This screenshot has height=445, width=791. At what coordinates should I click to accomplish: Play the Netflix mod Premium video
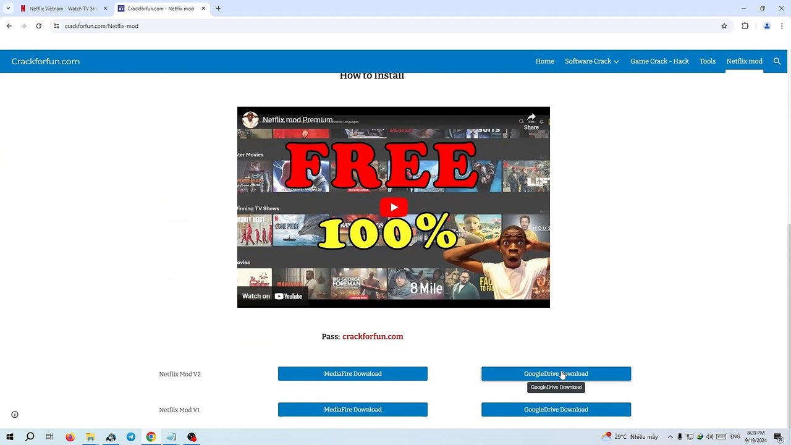[394, 207]
